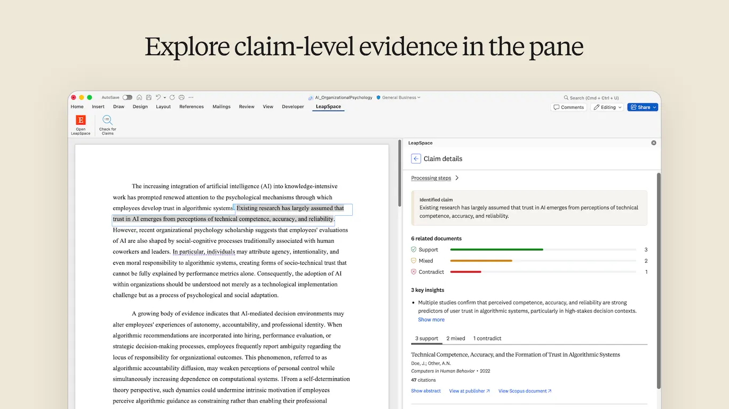
Task: Click the Support shield icon
Action: (x=414, y=249)
